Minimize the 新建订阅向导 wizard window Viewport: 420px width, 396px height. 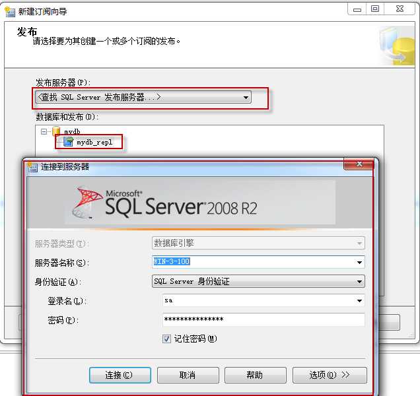[x=357, y=10]
